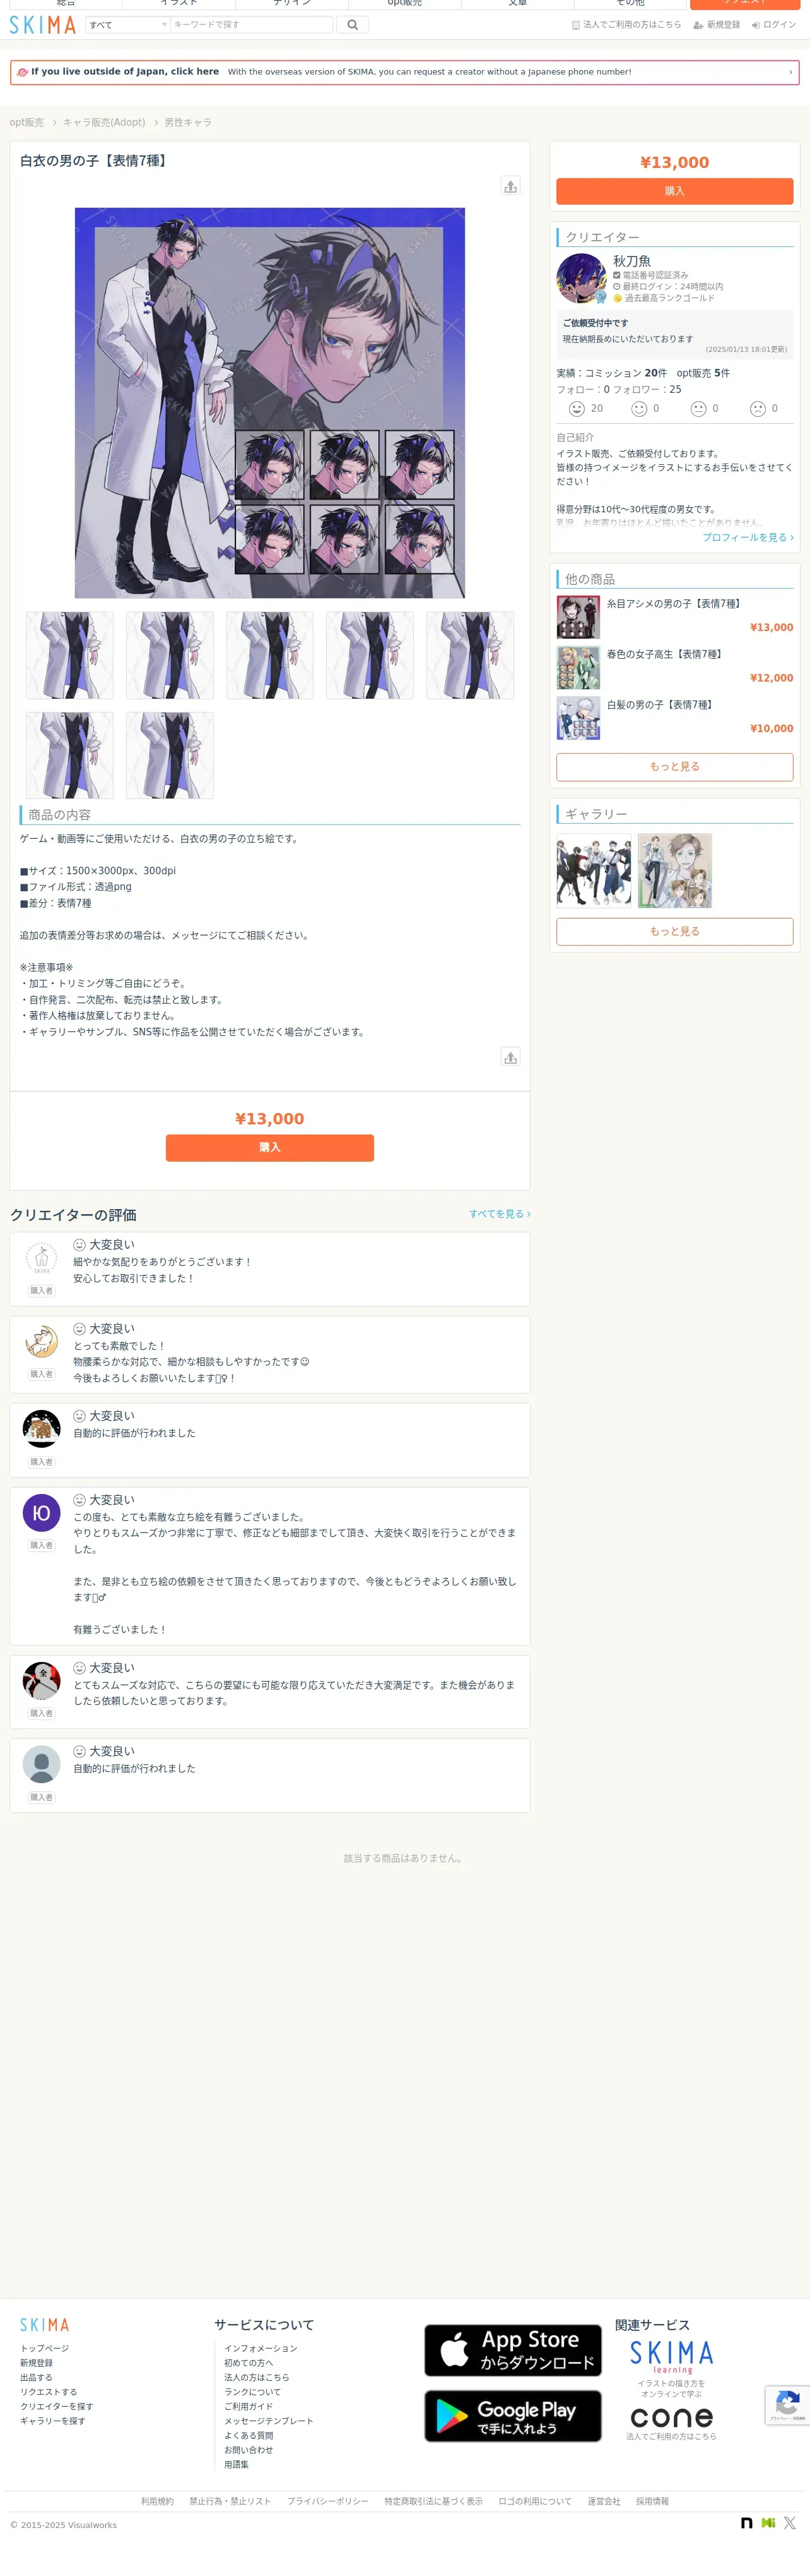Click the 新規登録 link in the header

(x=717, y=25)
